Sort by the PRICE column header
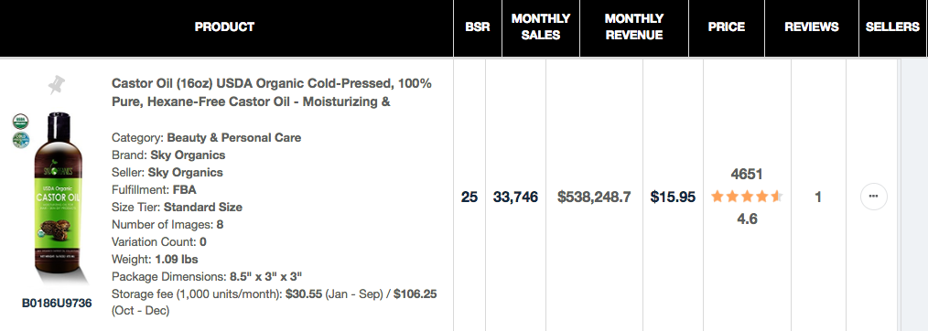 (726, 27)
